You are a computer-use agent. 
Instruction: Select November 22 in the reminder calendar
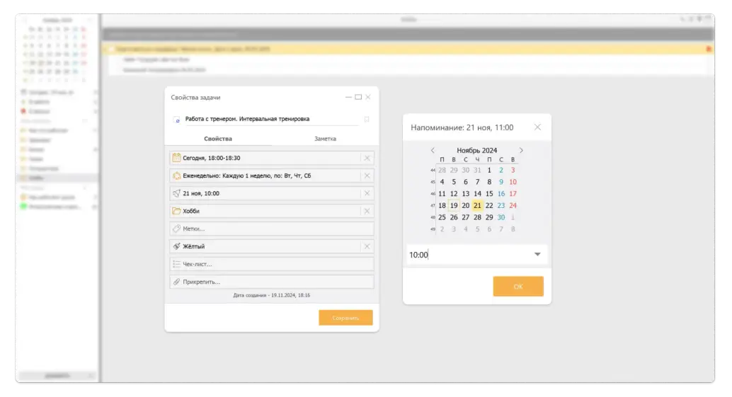489,205
